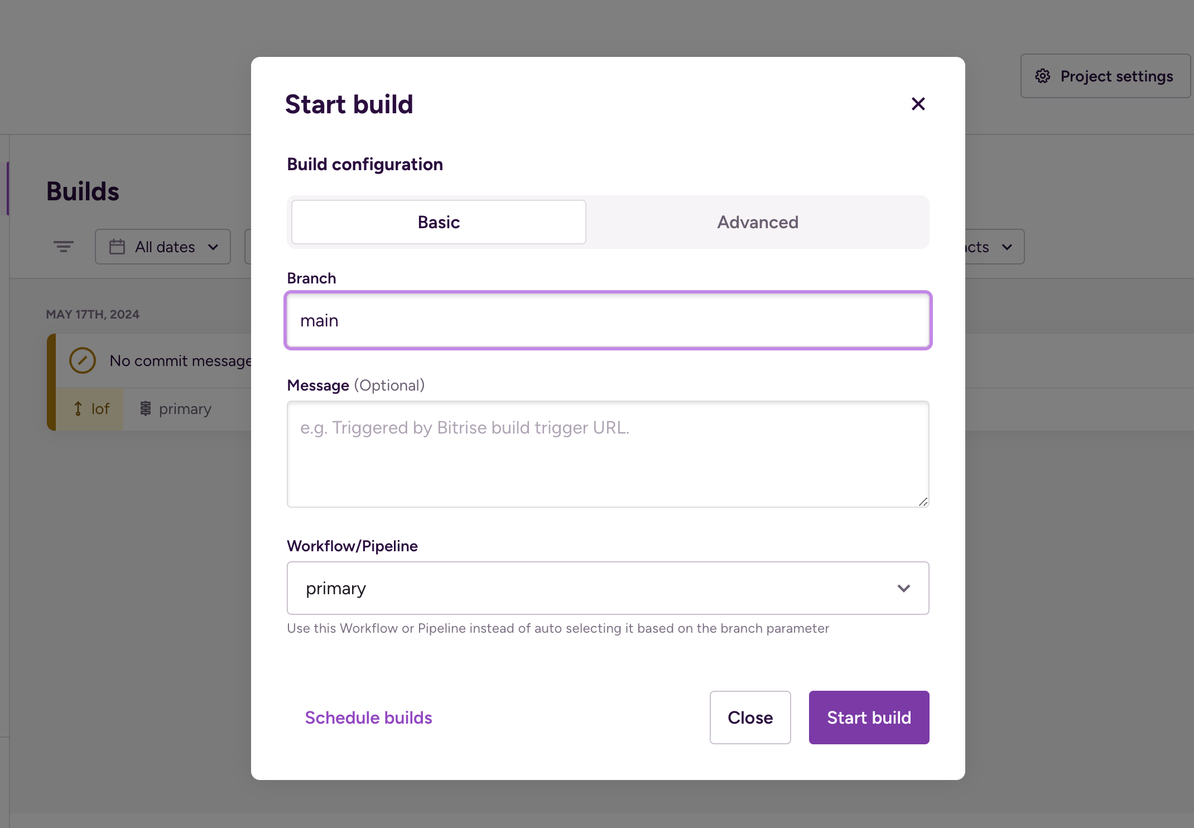
Task: Click the gear icon in Project settings
Action: [x=1042, y=76]
